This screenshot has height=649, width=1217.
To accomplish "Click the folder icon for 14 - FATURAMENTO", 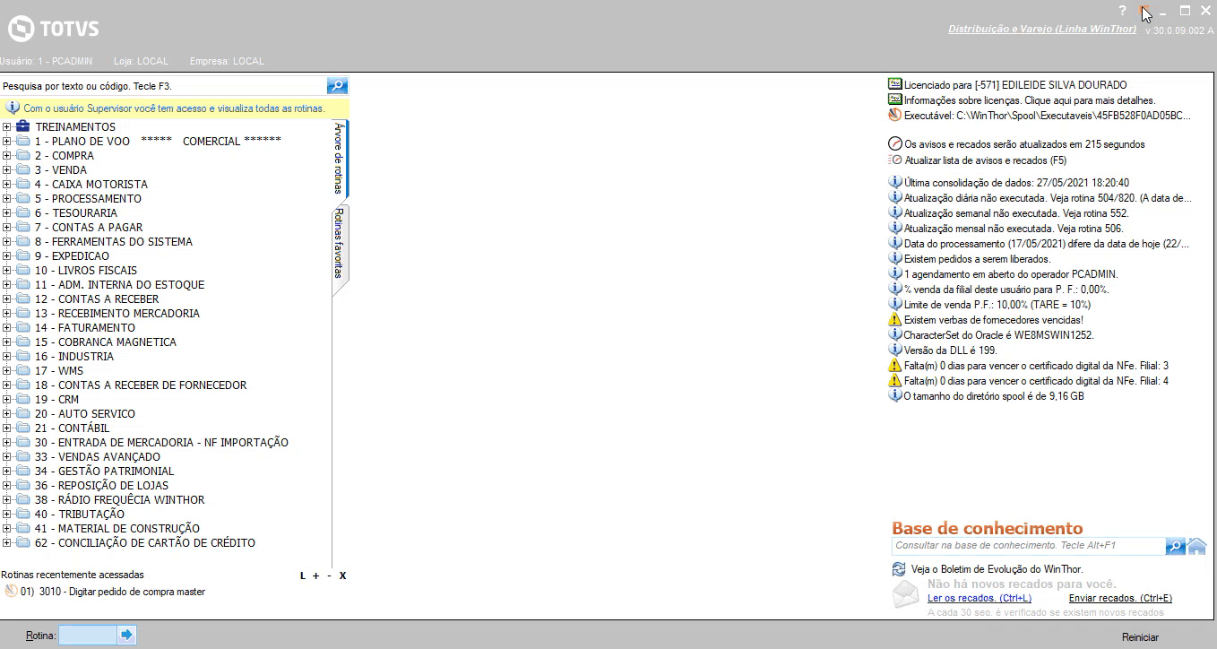I will [x=23, y=327].
